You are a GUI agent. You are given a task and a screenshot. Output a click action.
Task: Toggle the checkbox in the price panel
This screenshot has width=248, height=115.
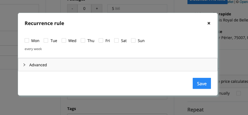point(239,93)
